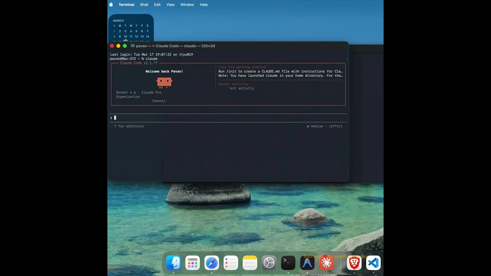Click the 'pavan@Mac-372 ~ % claude' command line
Viewport: 491px width, 276px height.
134,59
